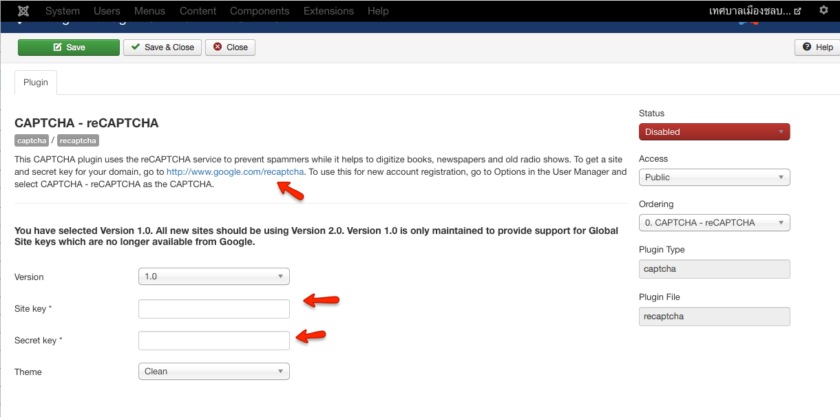The width and height of the screenshot is (840, 417).
Task: Click the gray captcha tag label
Action: (x=32, y=140)
